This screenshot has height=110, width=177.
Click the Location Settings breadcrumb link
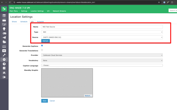37,11
